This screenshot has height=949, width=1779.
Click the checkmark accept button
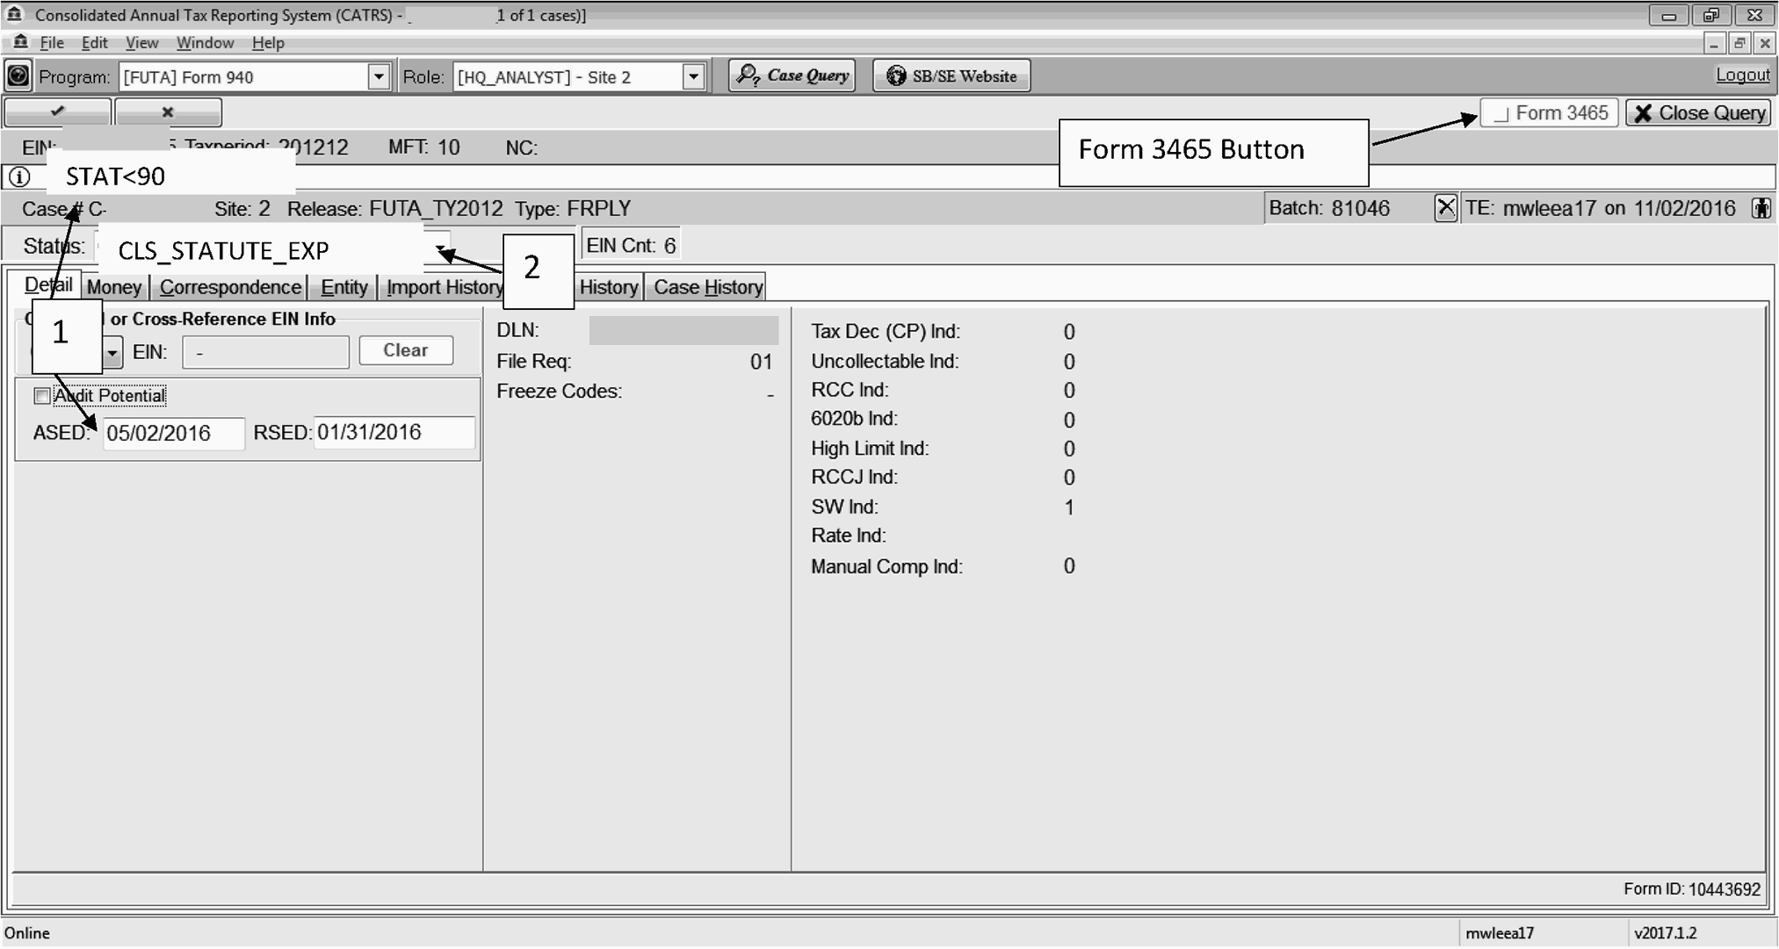[58, 112]
